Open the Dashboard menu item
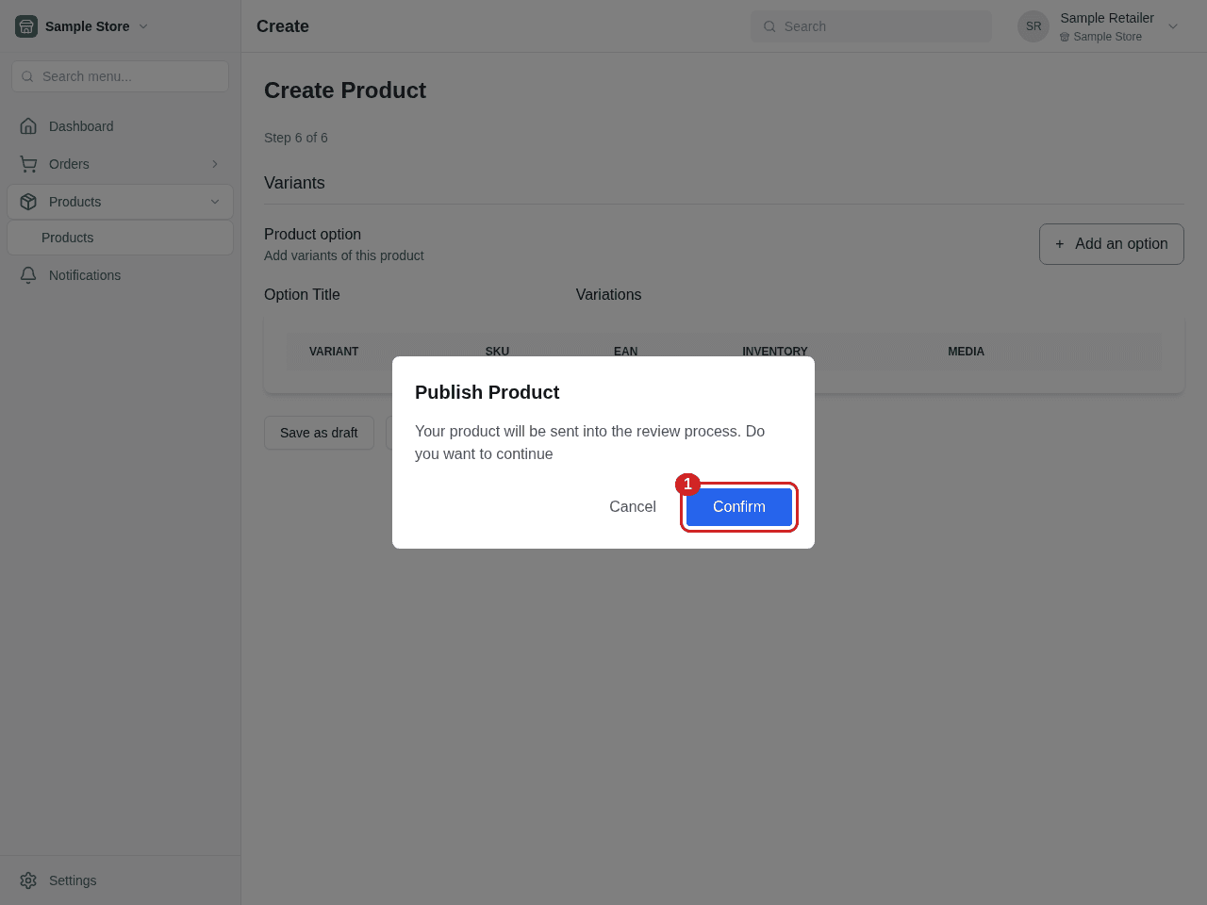The image size is (1207, 905). coord(120,126)
